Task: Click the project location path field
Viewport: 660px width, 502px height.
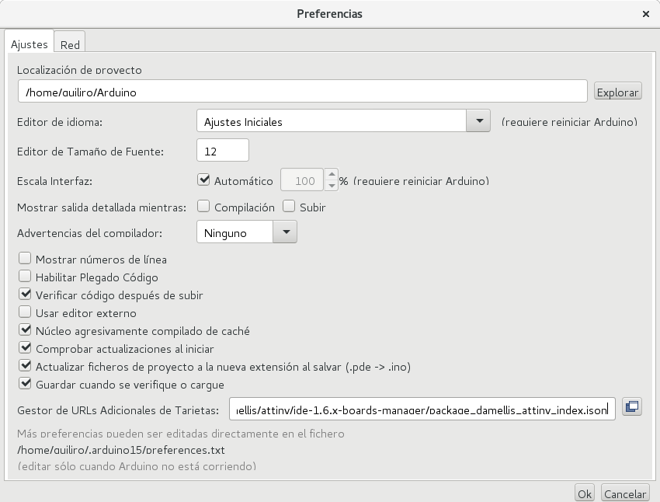Action: (303, 91)
